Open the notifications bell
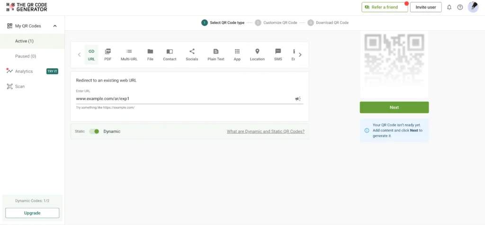This screenshot has width=485, height=225. pyautogui.click(x=449, y=7)
